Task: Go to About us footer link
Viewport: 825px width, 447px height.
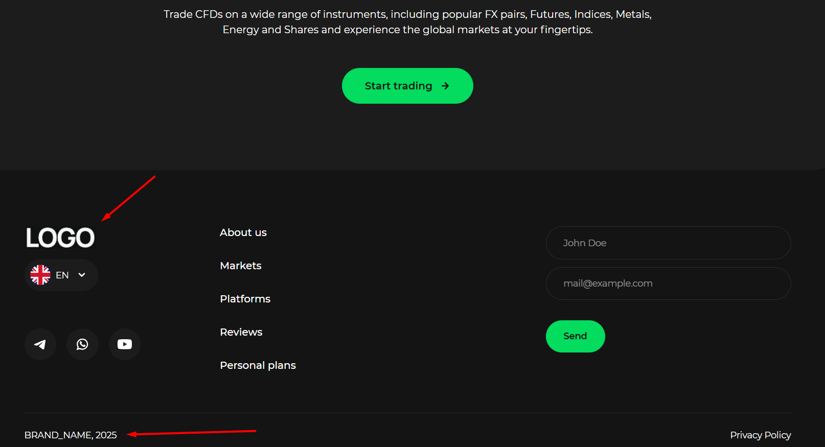Action: [x=243, y=232]
